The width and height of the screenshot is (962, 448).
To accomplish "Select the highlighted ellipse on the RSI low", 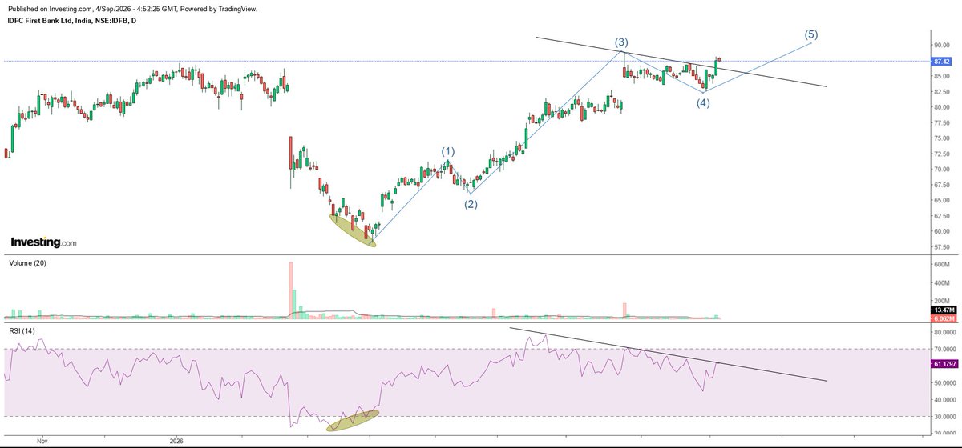I will click(353, 421).
